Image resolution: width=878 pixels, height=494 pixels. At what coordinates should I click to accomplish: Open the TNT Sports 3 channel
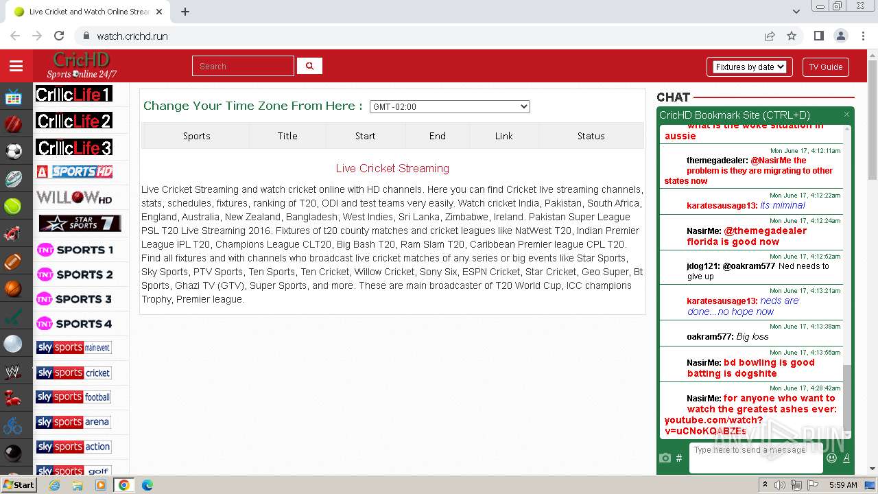tap(74, 299)
